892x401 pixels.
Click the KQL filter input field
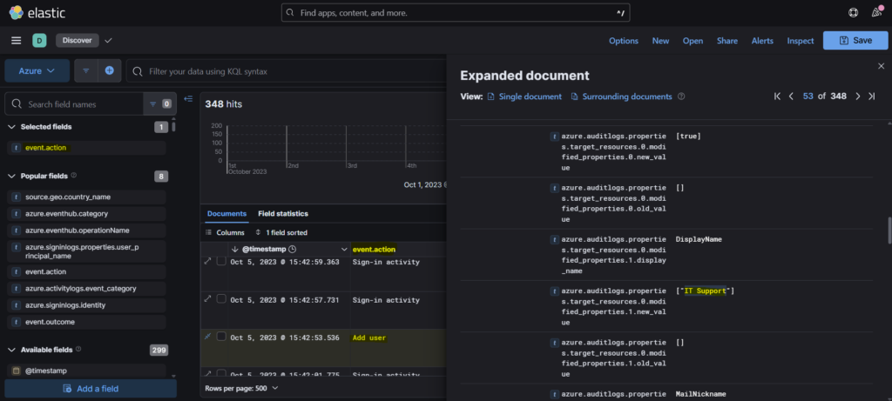pos(287,70)
